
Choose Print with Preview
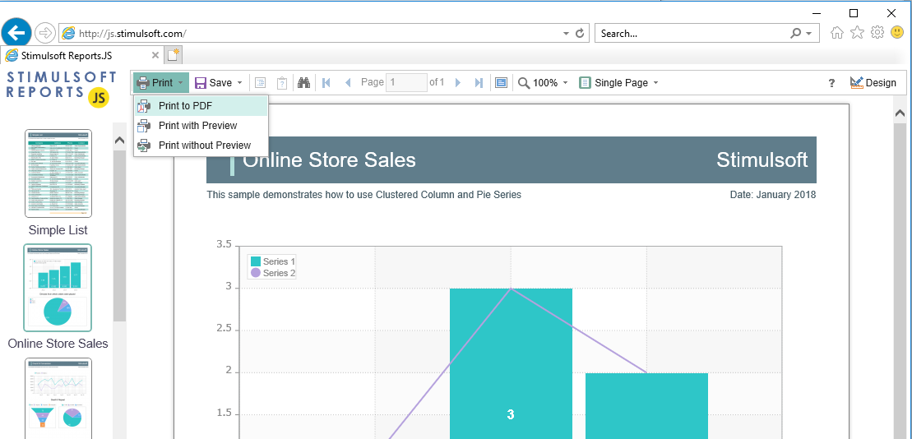201,126
